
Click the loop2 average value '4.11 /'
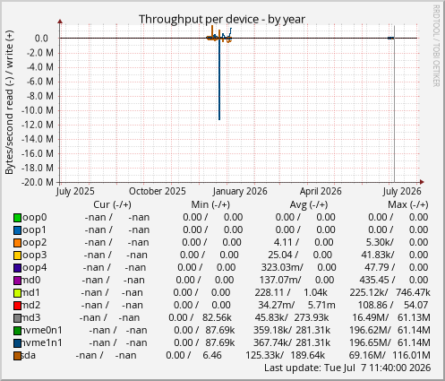pyautogui.click(x=287, y=242)
